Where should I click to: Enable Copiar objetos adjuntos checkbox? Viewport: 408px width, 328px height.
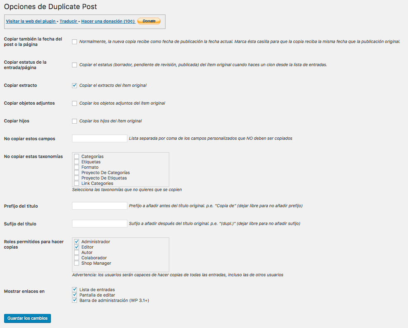click(x=74, y=103)
